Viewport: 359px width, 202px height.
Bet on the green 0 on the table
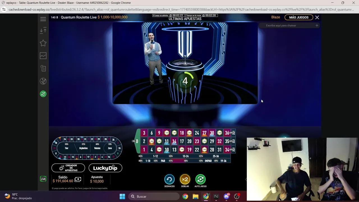click(137, 141)
